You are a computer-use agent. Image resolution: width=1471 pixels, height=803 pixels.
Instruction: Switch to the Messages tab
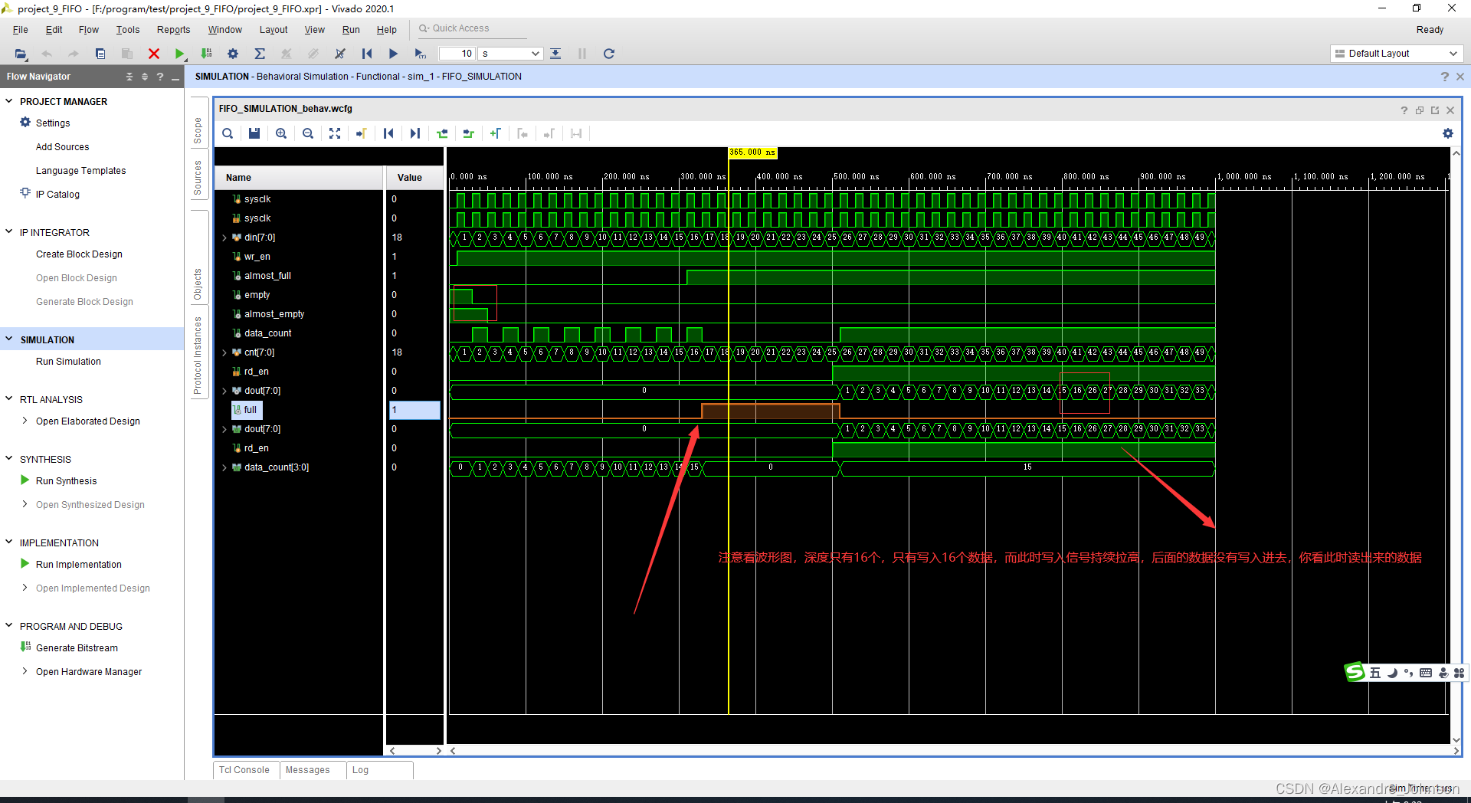pos(308,770)
